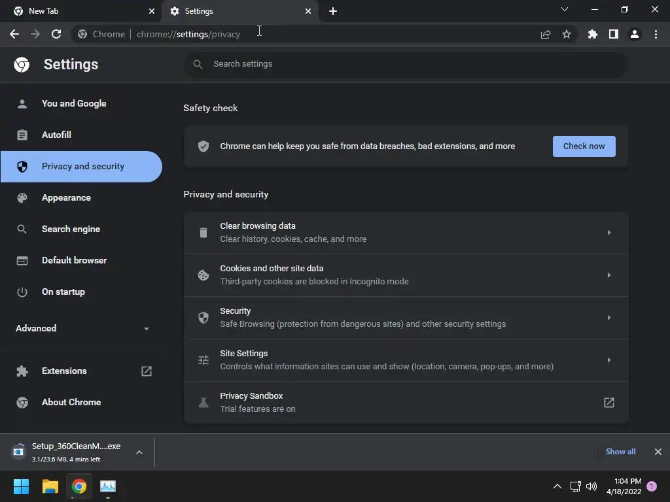Open the volume control in system tray
The width and height of the screenshot is (670, 502).
(591, 486)
